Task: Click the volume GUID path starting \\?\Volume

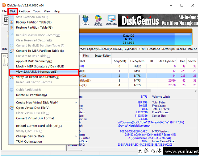Action: tap(151, 122)
